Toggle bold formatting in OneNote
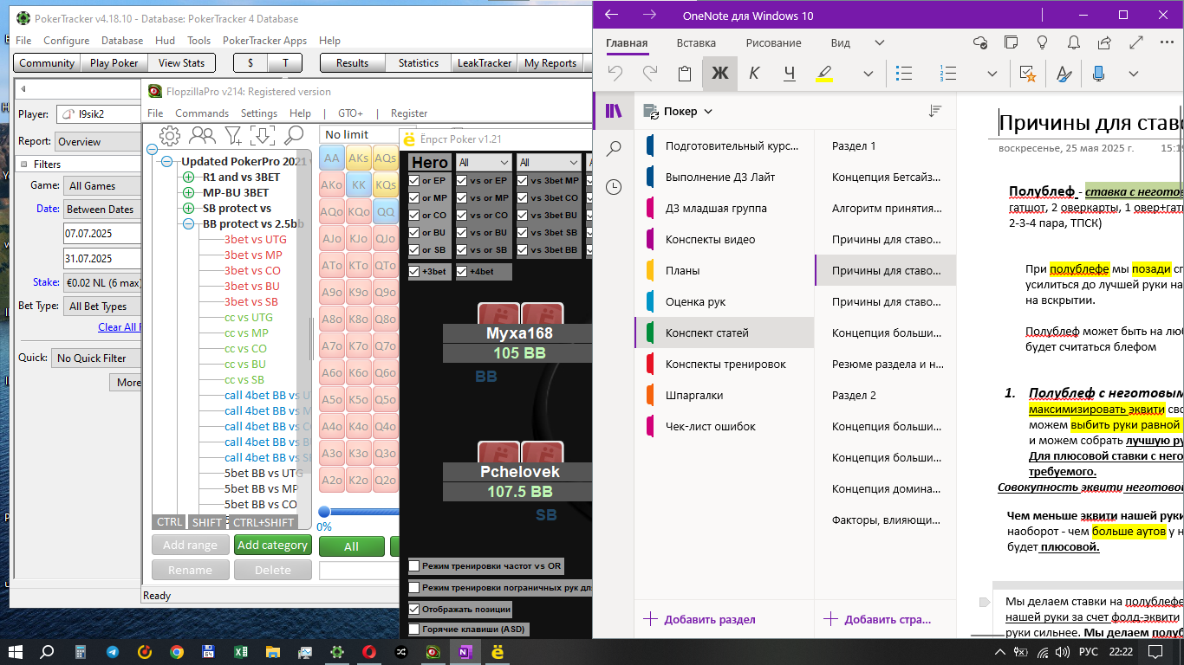Screen dimensions: 1184x665 pyautogui.click(x=720, y=74)
